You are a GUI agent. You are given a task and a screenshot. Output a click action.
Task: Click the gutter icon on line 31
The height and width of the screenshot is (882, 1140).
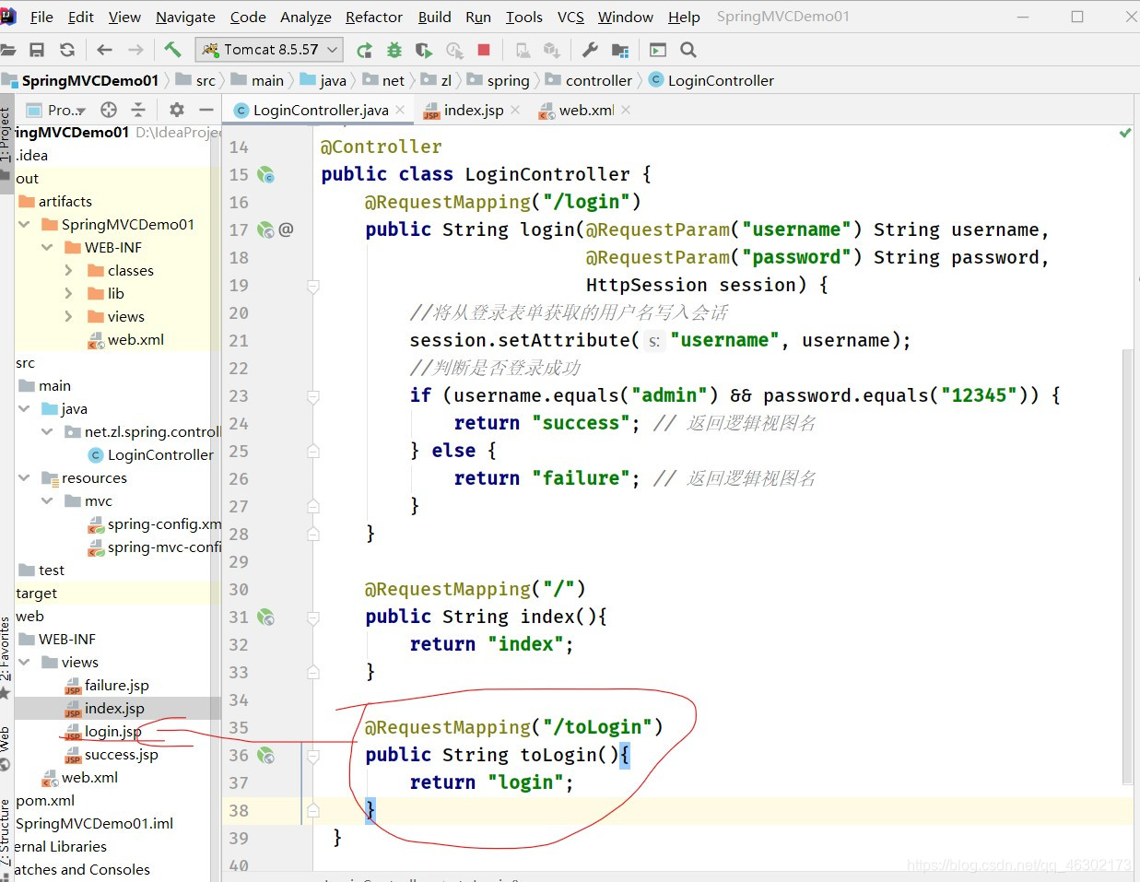(265, 617)
